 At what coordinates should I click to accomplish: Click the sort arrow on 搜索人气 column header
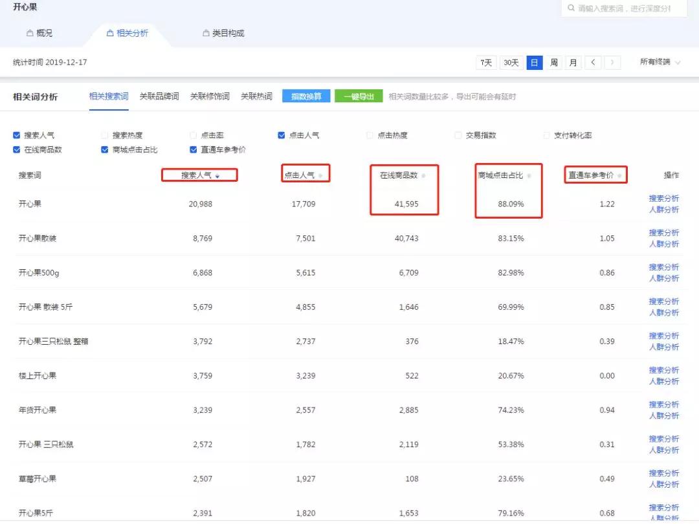click(217, 175)
